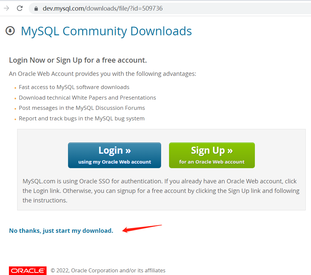This screenshot has width=311, height=275.
Task: Select the Report and track bugs text
Action: 82,118
